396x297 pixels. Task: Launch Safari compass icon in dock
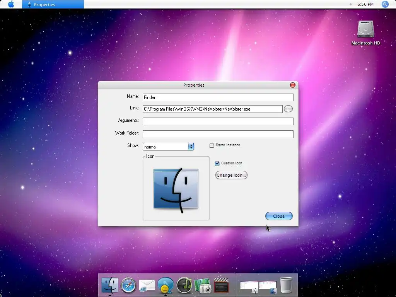coord(128,285)
